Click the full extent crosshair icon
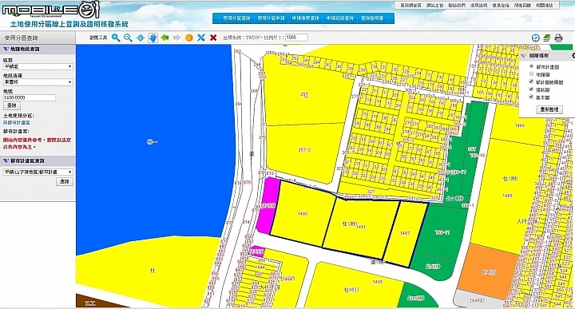 141,38
